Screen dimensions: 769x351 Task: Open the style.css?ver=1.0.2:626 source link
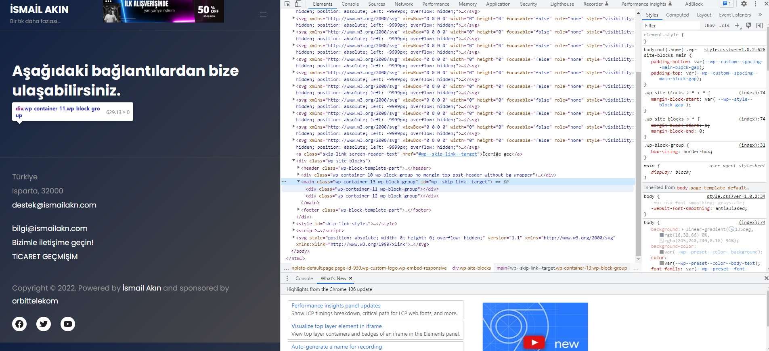[735, 50]
